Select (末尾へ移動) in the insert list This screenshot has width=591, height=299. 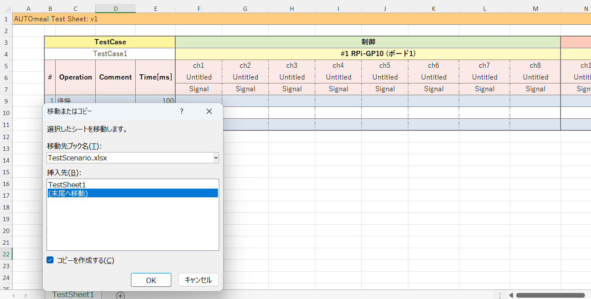click(68, 193)
